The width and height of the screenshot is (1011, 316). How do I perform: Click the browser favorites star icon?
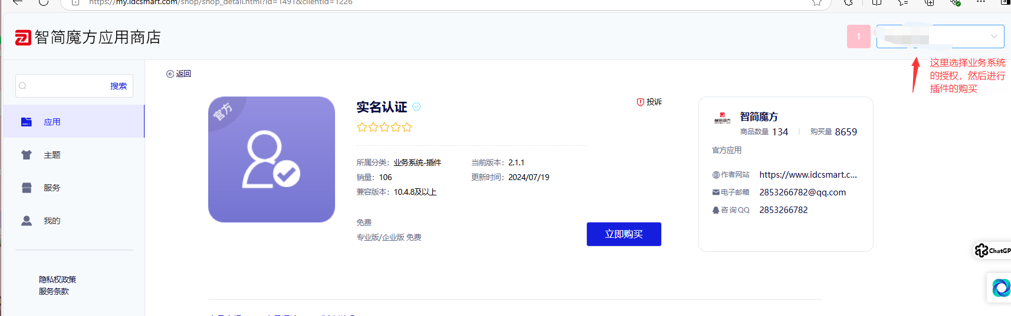[x=817, y=2]
